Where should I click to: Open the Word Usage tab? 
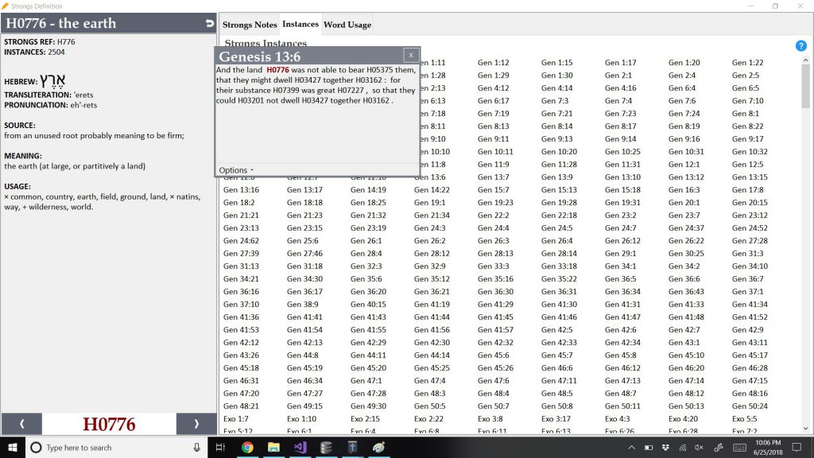(x=347, y=25)
